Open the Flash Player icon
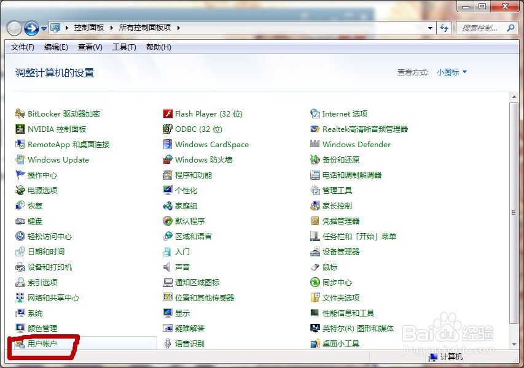 [x=168, y=114]
